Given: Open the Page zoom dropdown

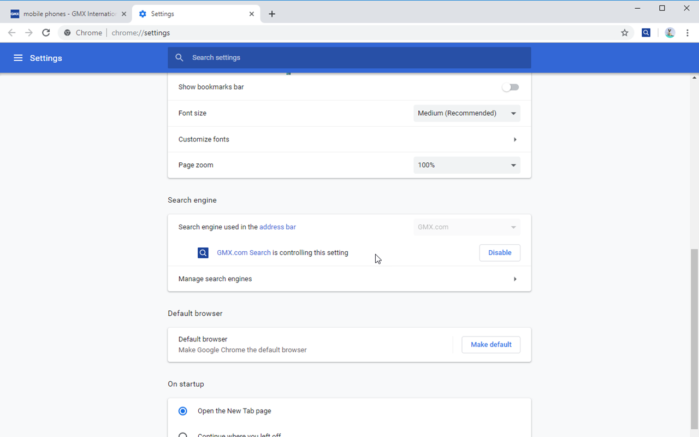Looking at the screenshot, I should click(467, 165).
